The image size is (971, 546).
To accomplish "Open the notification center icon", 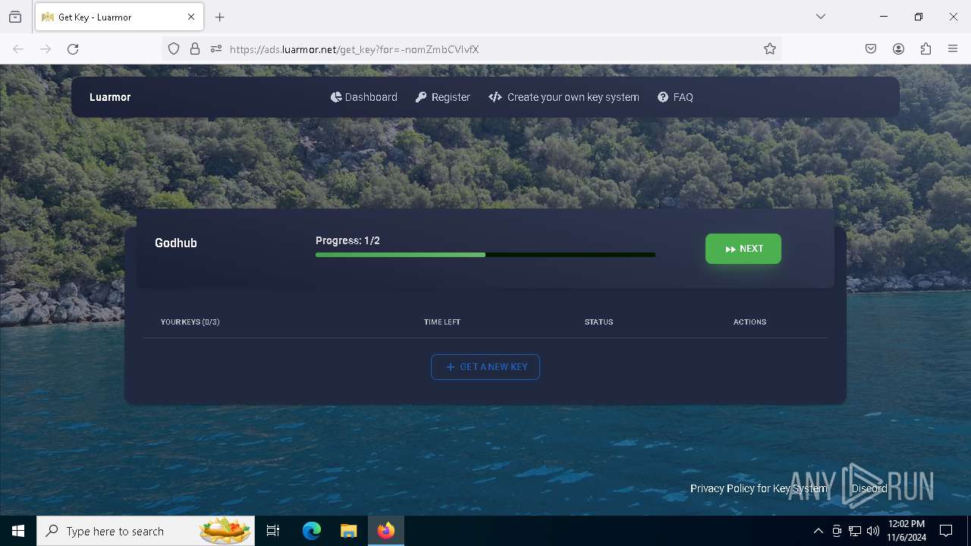I will (x=946, y=531).
